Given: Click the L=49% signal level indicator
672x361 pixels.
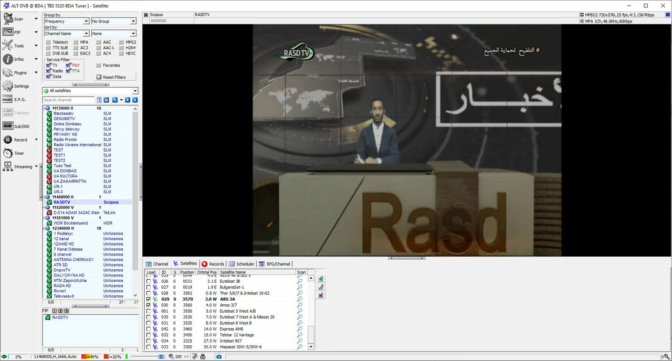Looking at the screenshot, I should click(91, 357).
